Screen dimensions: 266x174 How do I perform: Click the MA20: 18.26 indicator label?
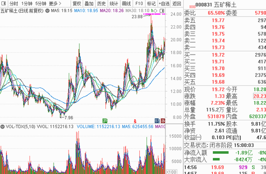(x=112, y=11)
